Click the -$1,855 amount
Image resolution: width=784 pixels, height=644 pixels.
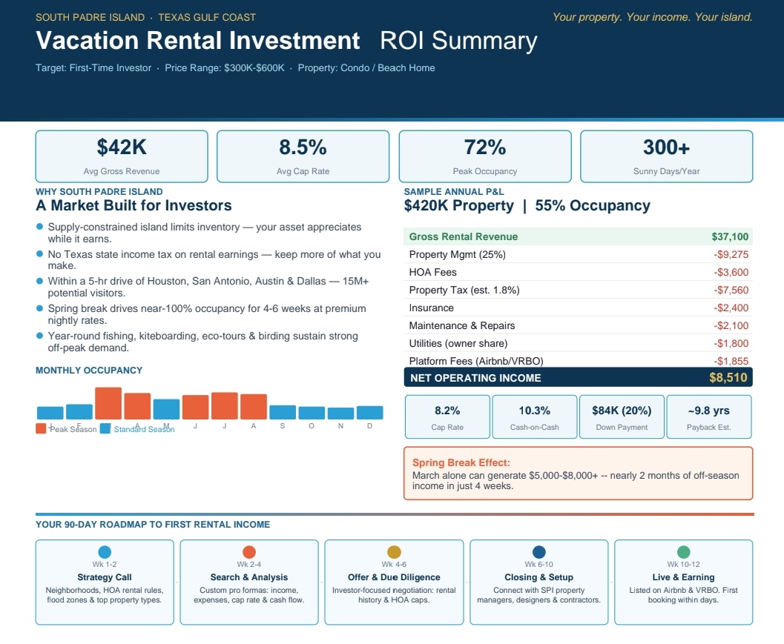point(731,361)
